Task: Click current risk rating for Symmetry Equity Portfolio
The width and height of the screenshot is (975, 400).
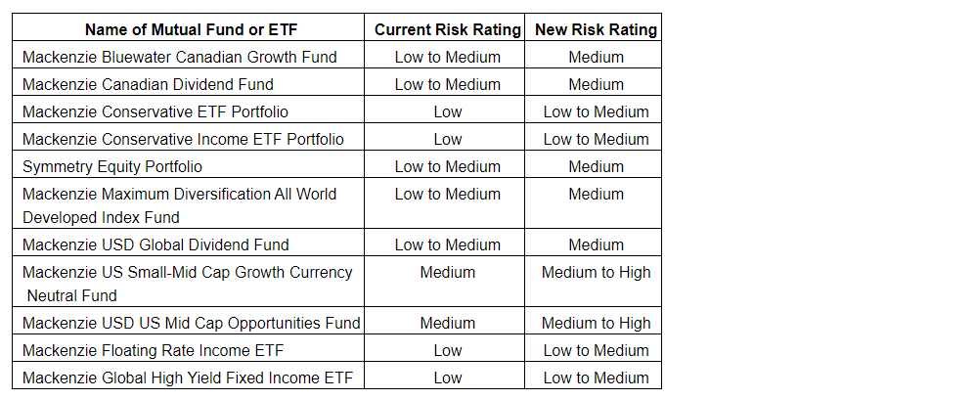Action: click(x=447, y=166)
